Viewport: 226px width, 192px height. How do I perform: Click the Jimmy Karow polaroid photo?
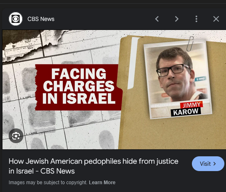point(178,79)
